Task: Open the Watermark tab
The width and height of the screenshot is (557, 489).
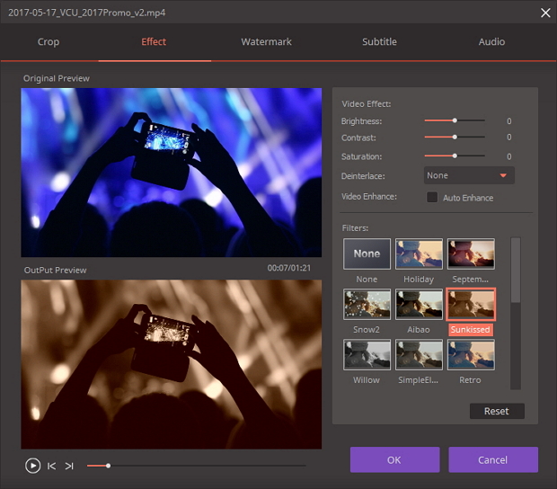Action: [266, 42]
